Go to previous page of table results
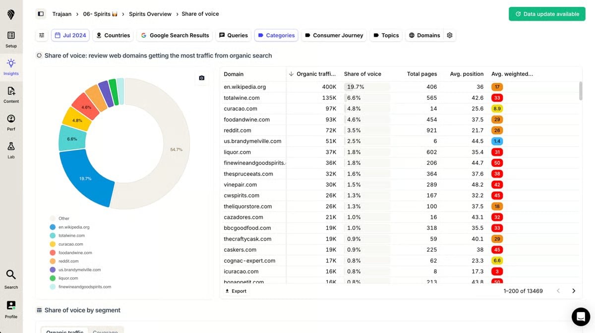Viewport: 595px width, 333px height. 558,291
